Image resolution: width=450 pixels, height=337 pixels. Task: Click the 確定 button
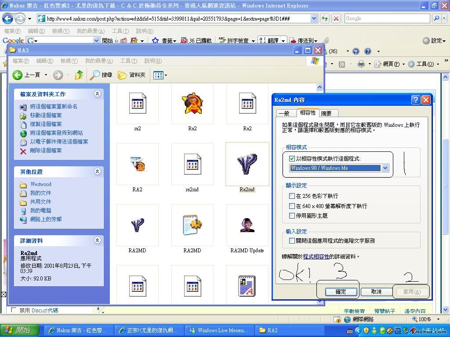pyautogui.click(x=341, y=292)
